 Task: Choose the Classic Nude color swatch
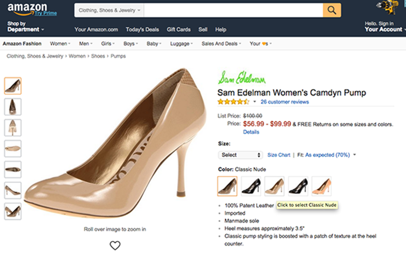pos(227,186)
